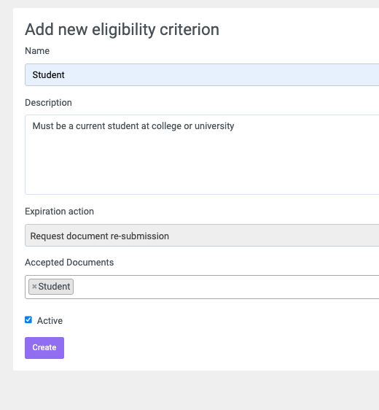Place cursor after 'university' in the description
This screenshot has width=379, height=410.
(x=235, y=126)
